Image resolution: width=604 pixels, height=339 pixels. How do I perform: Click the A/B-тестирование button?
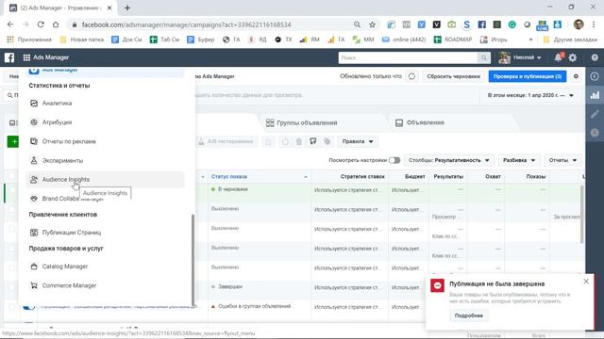pyautogui.click(x=226, y=141)
